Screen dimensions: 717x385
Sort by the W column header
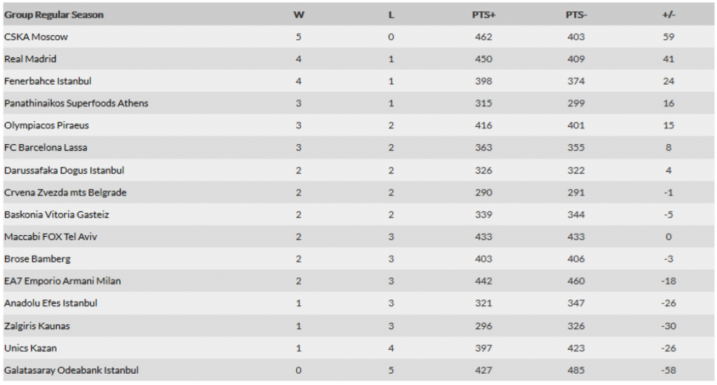[299, 15]
